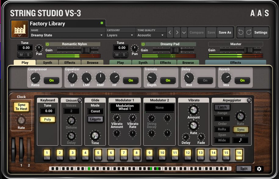Enable the Delay effect On button

click(x=205, y=80)
